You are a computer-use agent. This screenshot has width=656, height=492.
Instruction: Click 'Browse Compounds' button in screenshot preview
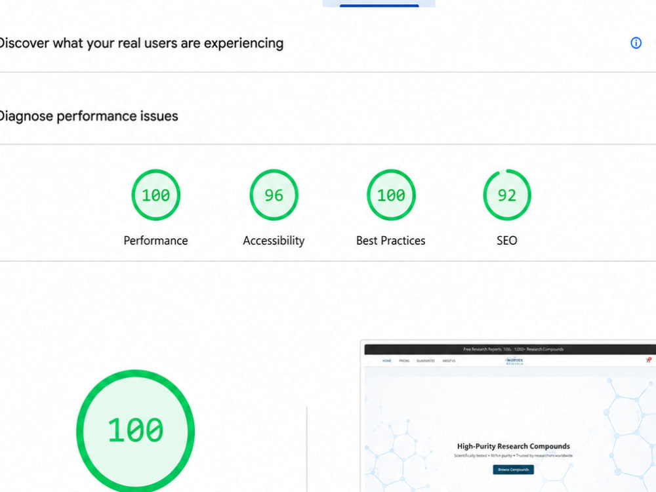tap(514, 470)
